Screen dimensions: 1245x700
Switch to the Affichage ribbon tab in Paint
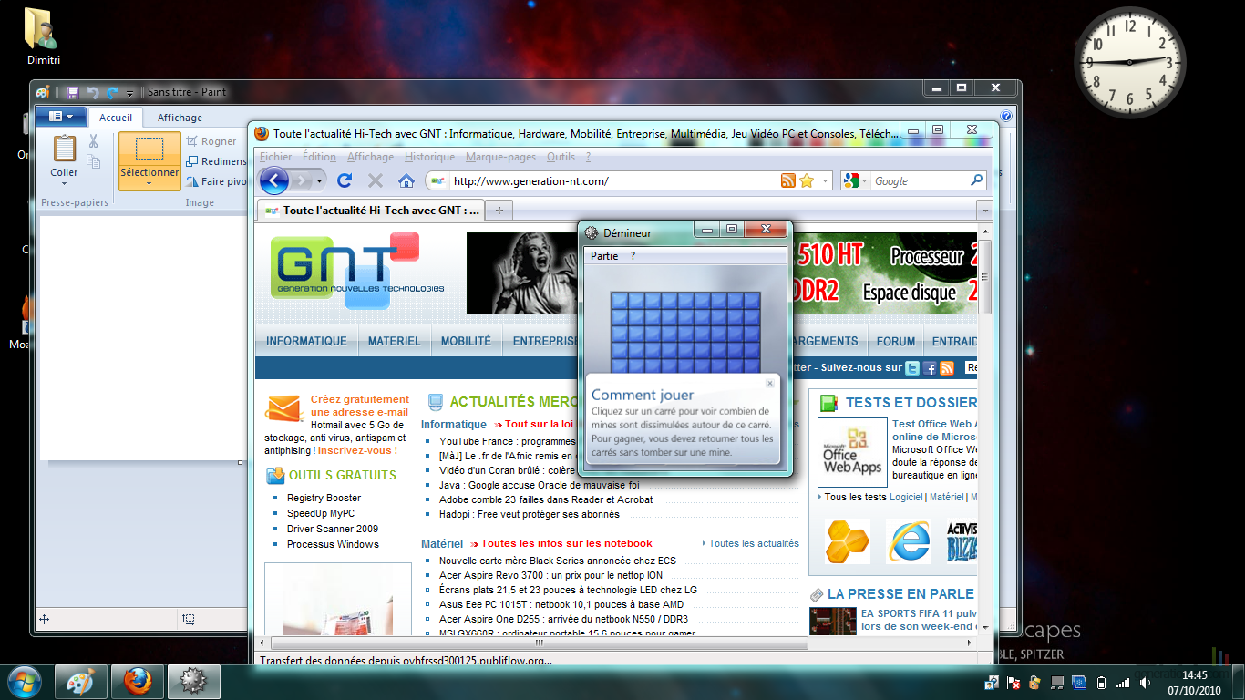(180, 118)
